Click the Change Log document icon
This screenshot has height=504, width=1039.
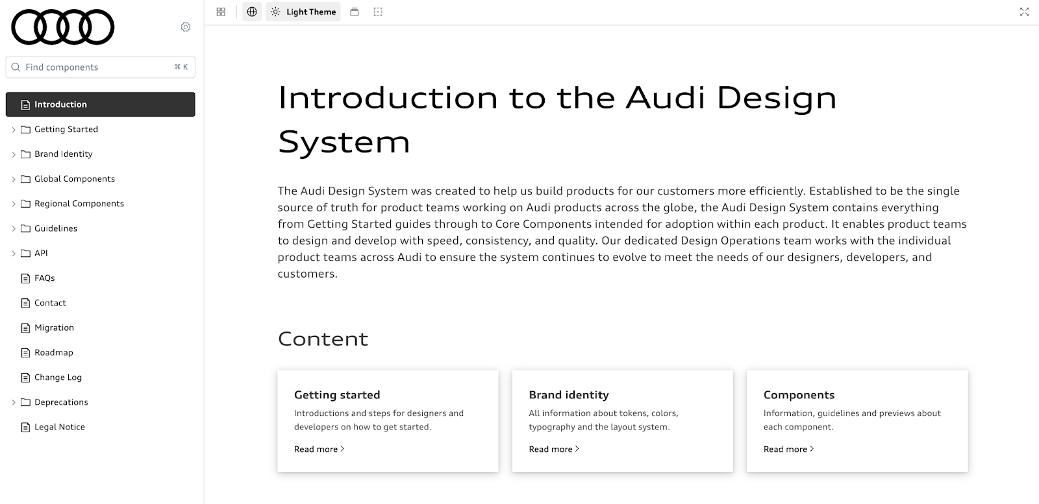[x=26, y=378]
